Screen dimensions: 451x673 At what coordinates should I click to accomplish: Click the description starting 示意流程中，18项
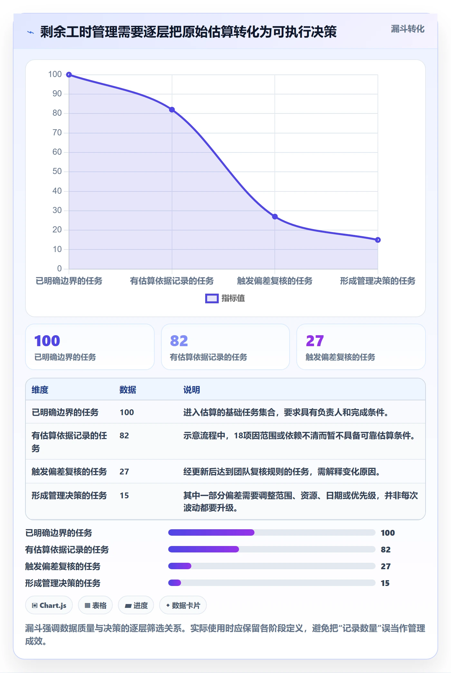pos(300,436)
